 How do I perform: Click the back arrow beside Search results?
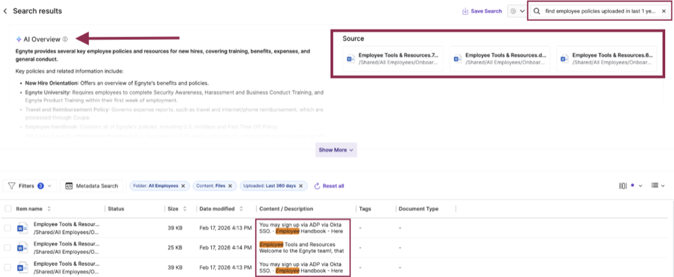click(5, 11)
